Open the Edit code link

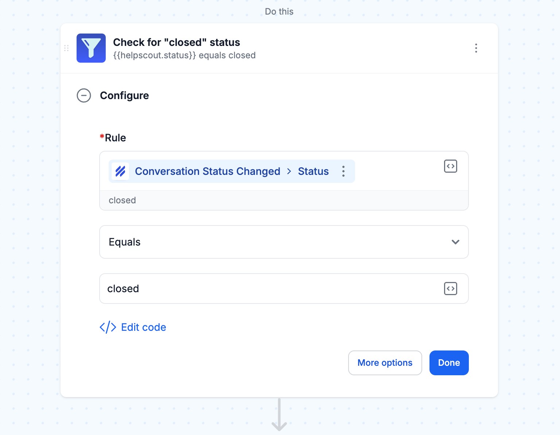tap(144, 327)
